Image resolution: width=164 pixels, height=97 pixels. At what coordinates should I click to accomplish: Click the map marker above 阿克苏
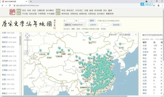(48, 54)
